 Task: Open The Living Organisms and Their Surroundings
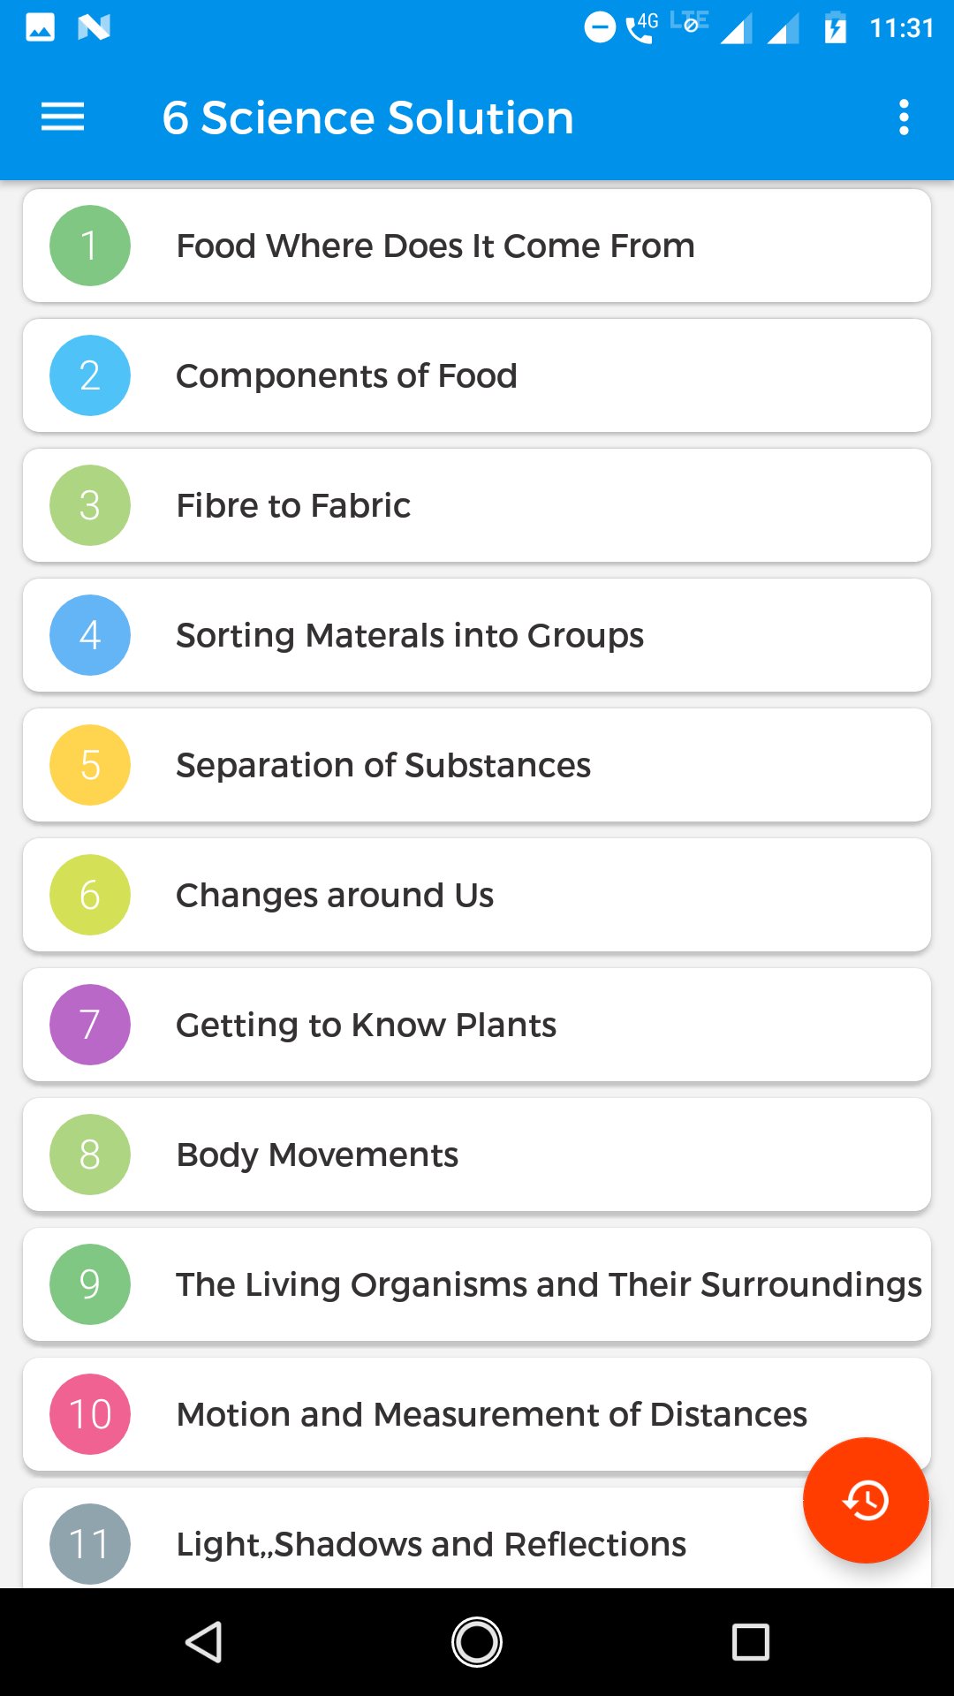point(477,1284)
